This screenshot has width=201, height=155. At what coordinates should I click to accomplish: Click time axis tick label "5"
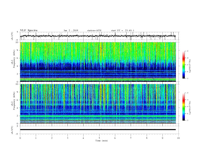pyautogui.click(x=99, y=138)
